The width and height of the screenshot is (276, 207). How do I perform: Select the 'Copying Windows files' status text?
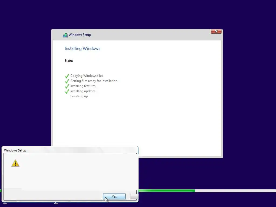pos(87,76)
